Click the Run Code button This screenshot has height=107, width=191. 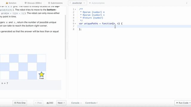tap(183, 103)
